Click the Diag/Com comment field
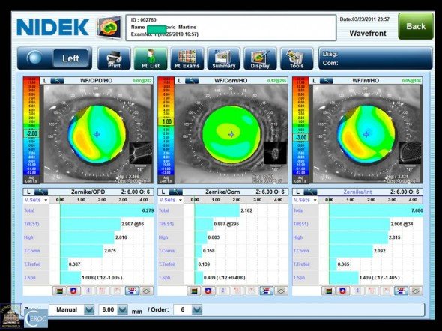The image size is (442, 331). click(375, 58)
